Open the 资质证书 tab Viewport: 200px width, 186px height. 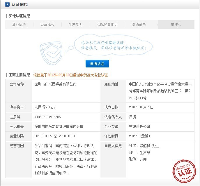point(139,25)
